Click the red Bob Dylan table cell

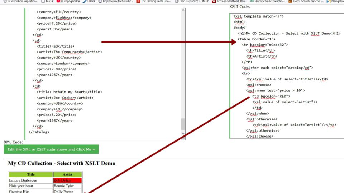pyautogui.click(x=67, y=180)
